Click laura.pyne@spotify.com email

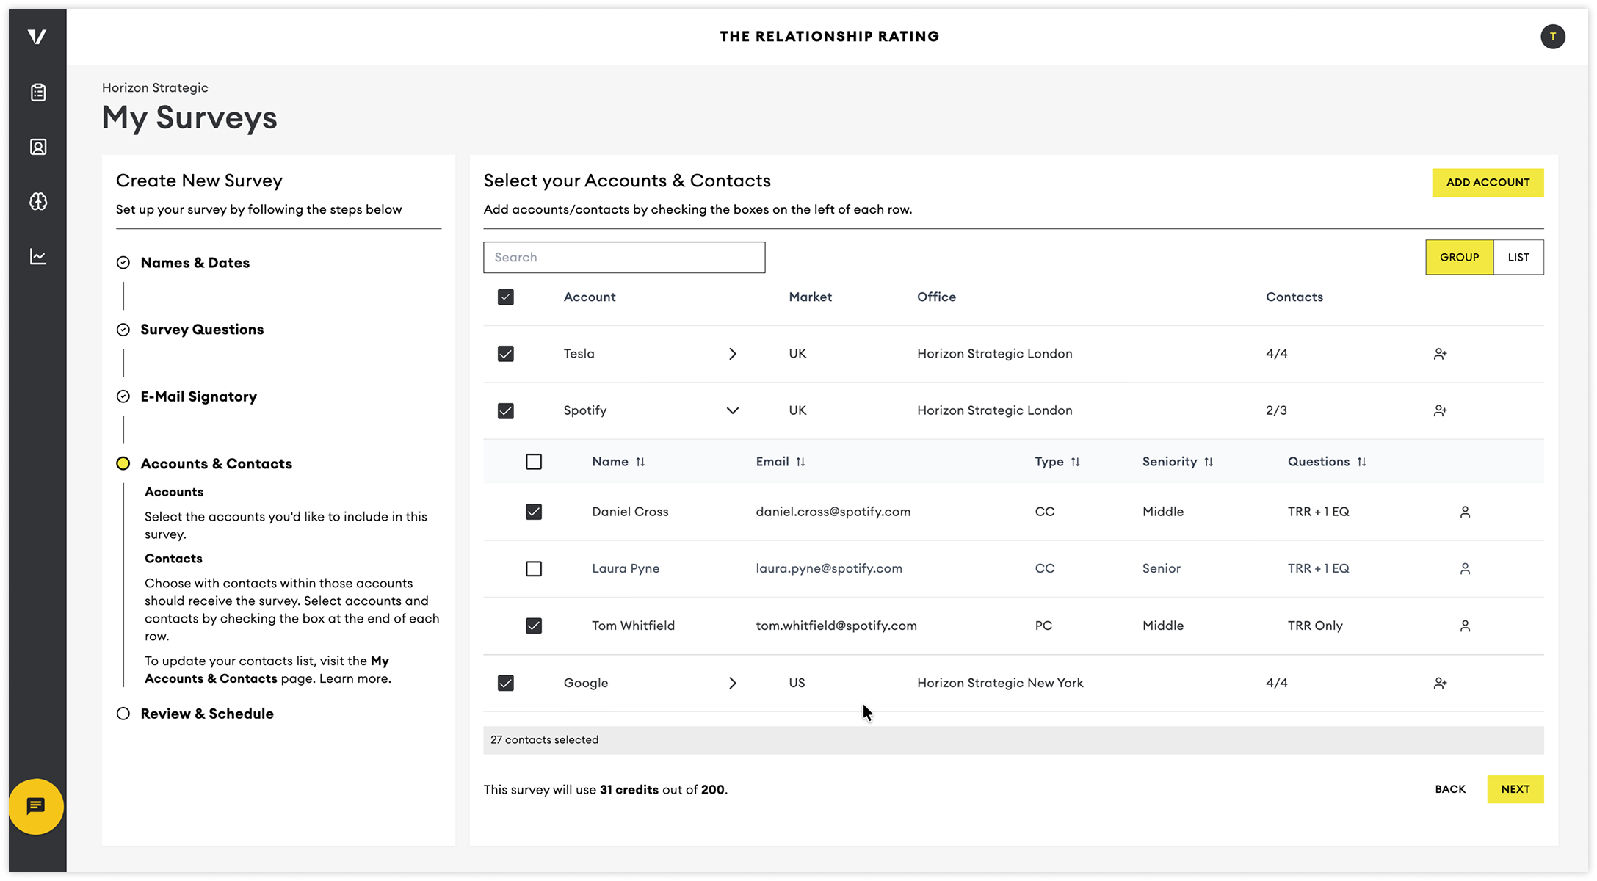(829, 568)
